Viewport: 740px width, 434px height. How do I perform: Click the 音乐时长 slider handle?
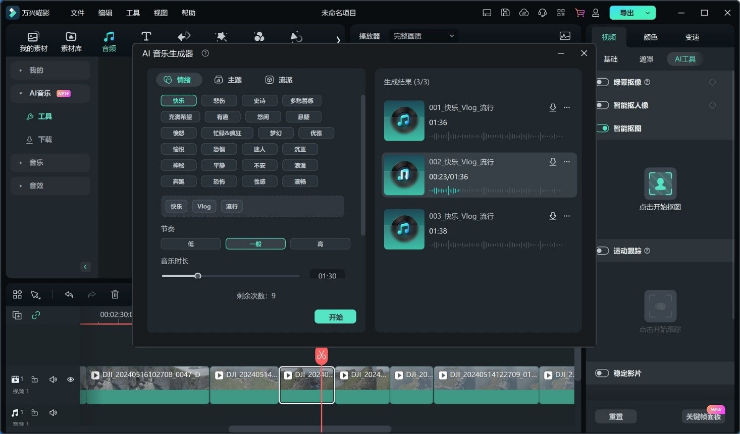(198, 276)
